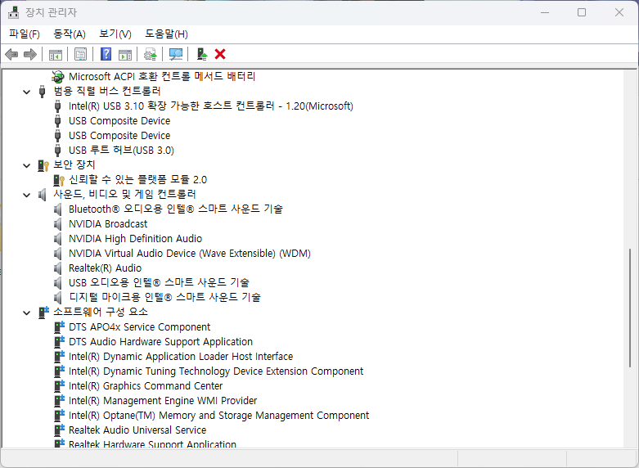Open the 도움말(H) menu
Viewport: 639px width, 468px height.
(x=166, y=34)
